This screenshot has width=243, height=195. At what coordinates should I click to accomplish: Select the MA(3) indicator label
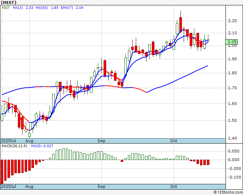18,8
